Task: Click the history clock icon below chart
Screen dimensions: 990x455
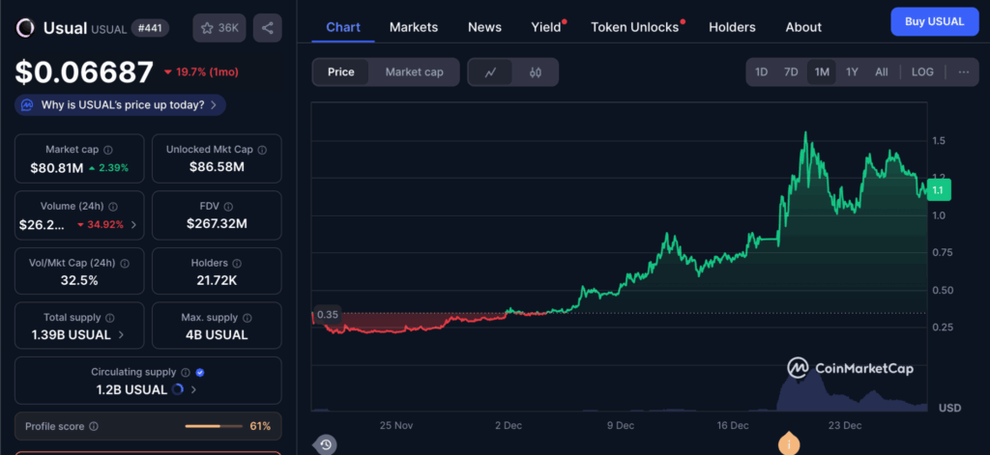Action: coord(326,444)
